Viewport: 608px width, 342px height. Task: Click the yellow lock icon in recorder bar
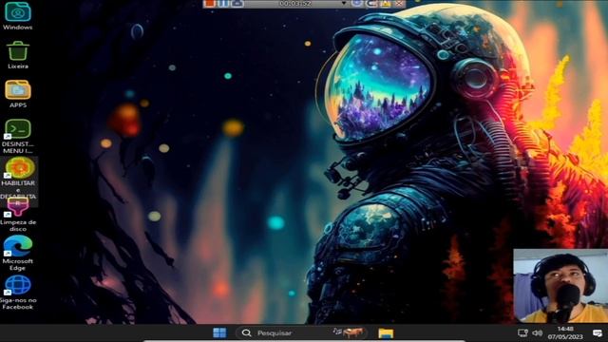pos(385,4)
